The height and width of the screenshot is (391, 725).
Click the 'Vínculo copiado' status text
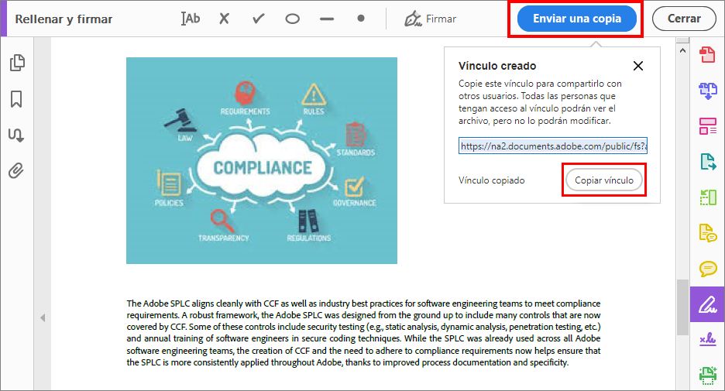(492, 180)
